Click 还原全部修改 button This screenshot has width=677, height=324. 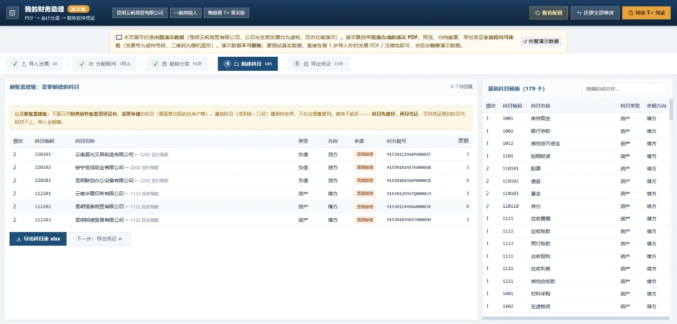click(x=595, y=13)
